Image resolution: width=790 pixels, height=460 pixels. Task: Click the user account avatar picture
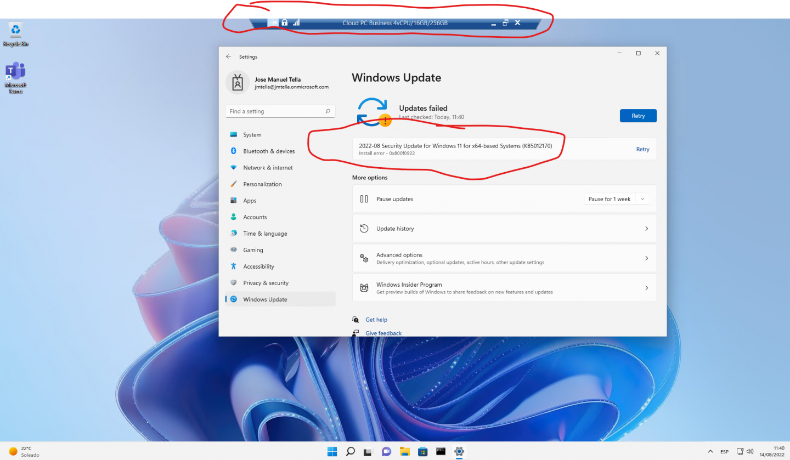point(238,82)
